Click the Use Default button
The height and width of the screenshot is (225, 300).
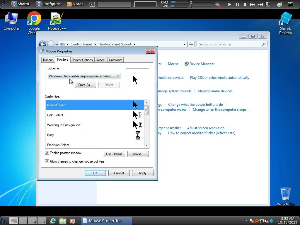tap(114, 154)
